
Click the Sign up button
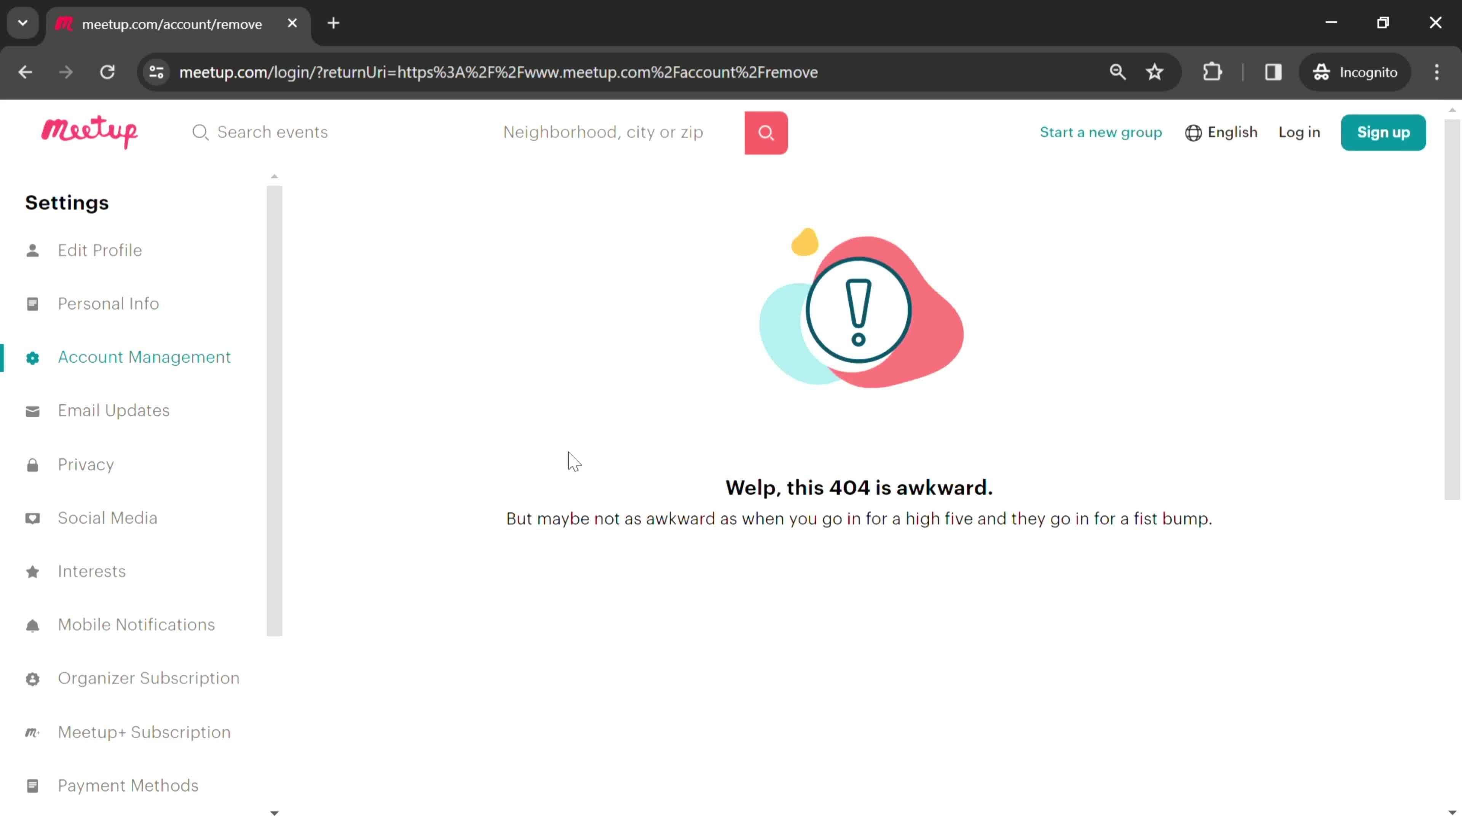pyautogui.click(x=1384, y=131)
